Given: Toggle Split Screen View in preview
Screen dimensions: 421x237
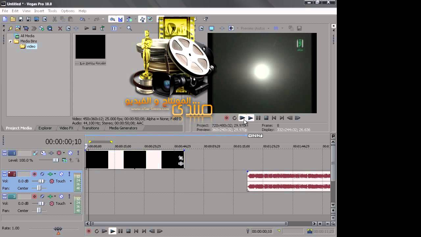Looking at the screenshot, I should (231, 28).
